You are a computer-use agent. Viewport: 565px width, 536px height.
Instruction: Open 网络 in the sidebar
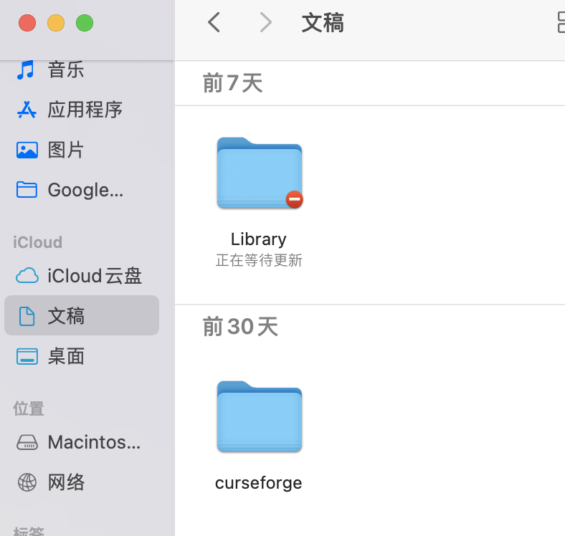coord(66,482)
